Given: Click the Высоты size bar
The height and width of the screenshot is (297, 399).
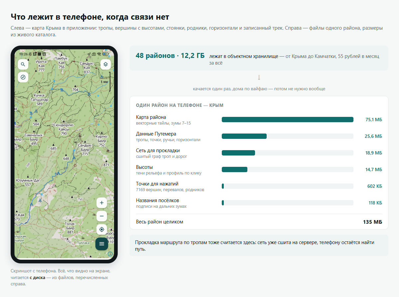Looking at the screenshot, I should click(x=288, y=169).
